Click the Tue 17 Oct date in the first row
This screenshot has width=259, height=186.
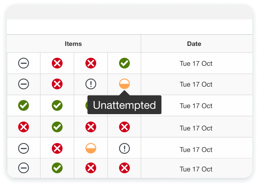click(196, 63)
